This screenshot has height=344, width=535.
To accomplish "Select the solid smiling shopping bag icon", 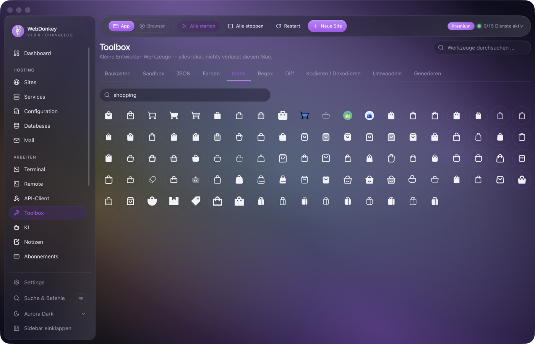I will [x=370, y=180].
